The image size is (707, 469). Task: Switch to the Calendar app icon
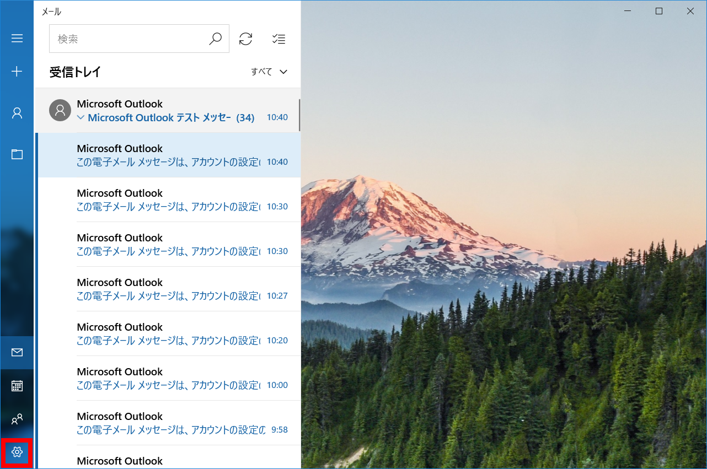click(x=17, y=386)
